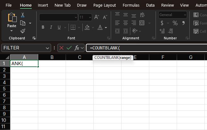Increase decimal places
The height and width of the screenshot is (130, 207).
pyautogui.click(x=162, y=31)
